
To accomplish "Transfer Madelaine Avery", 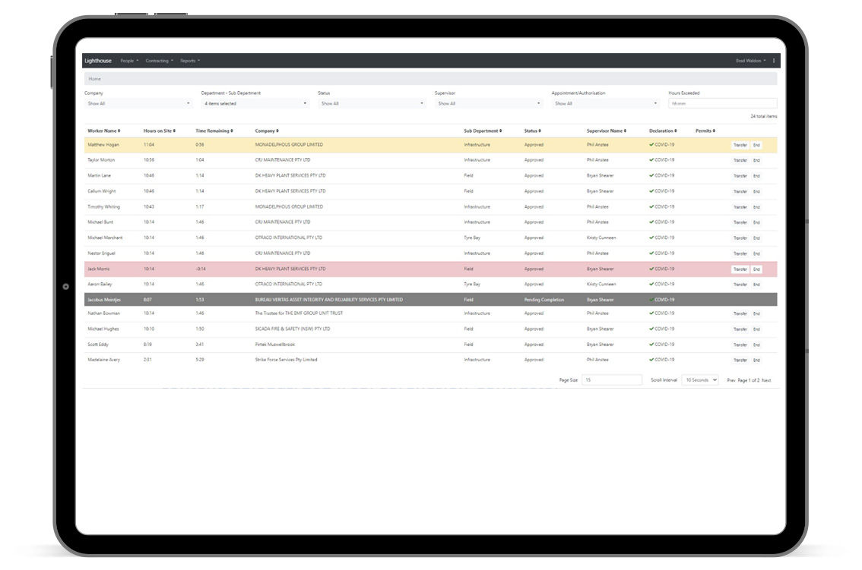I will [x=740, y=361].
